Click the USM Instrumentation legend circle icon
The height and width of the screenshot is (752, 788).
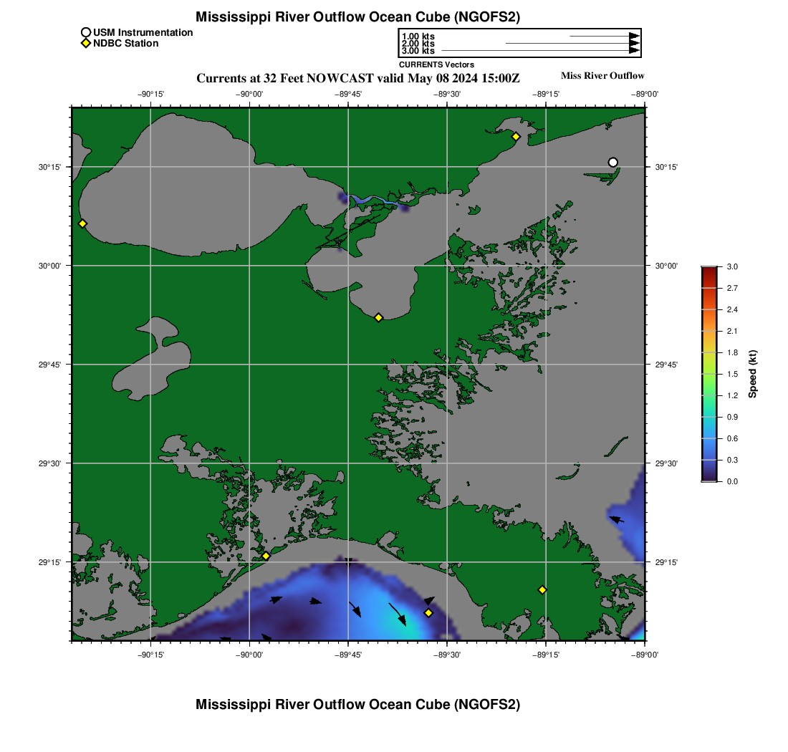(86, 32)
